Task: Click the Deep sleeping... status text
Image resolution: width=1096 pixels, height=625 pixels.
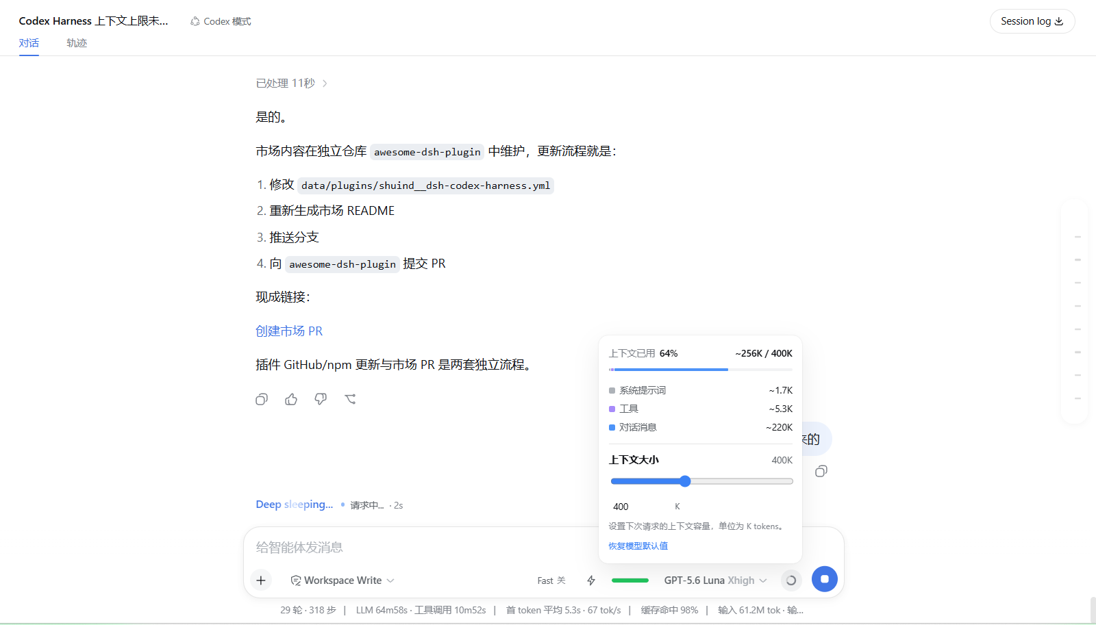Action: coord(295,505)
